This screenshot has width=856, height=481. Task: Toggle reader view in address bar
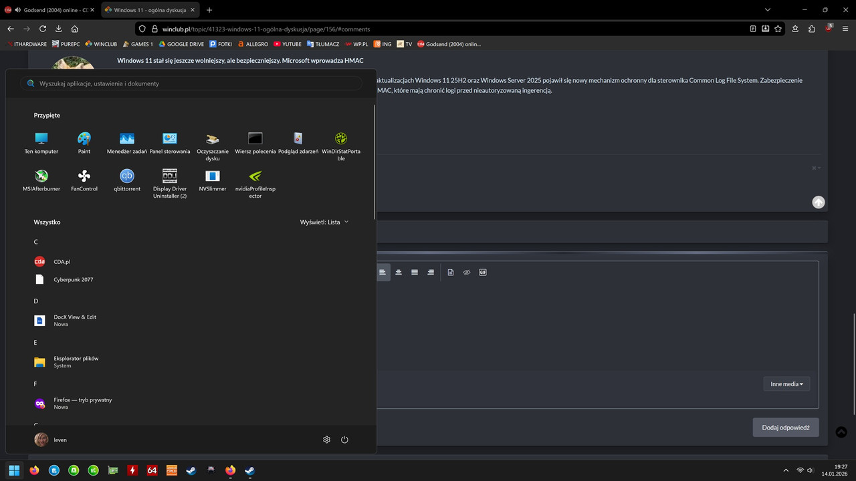tap(754, 29)
